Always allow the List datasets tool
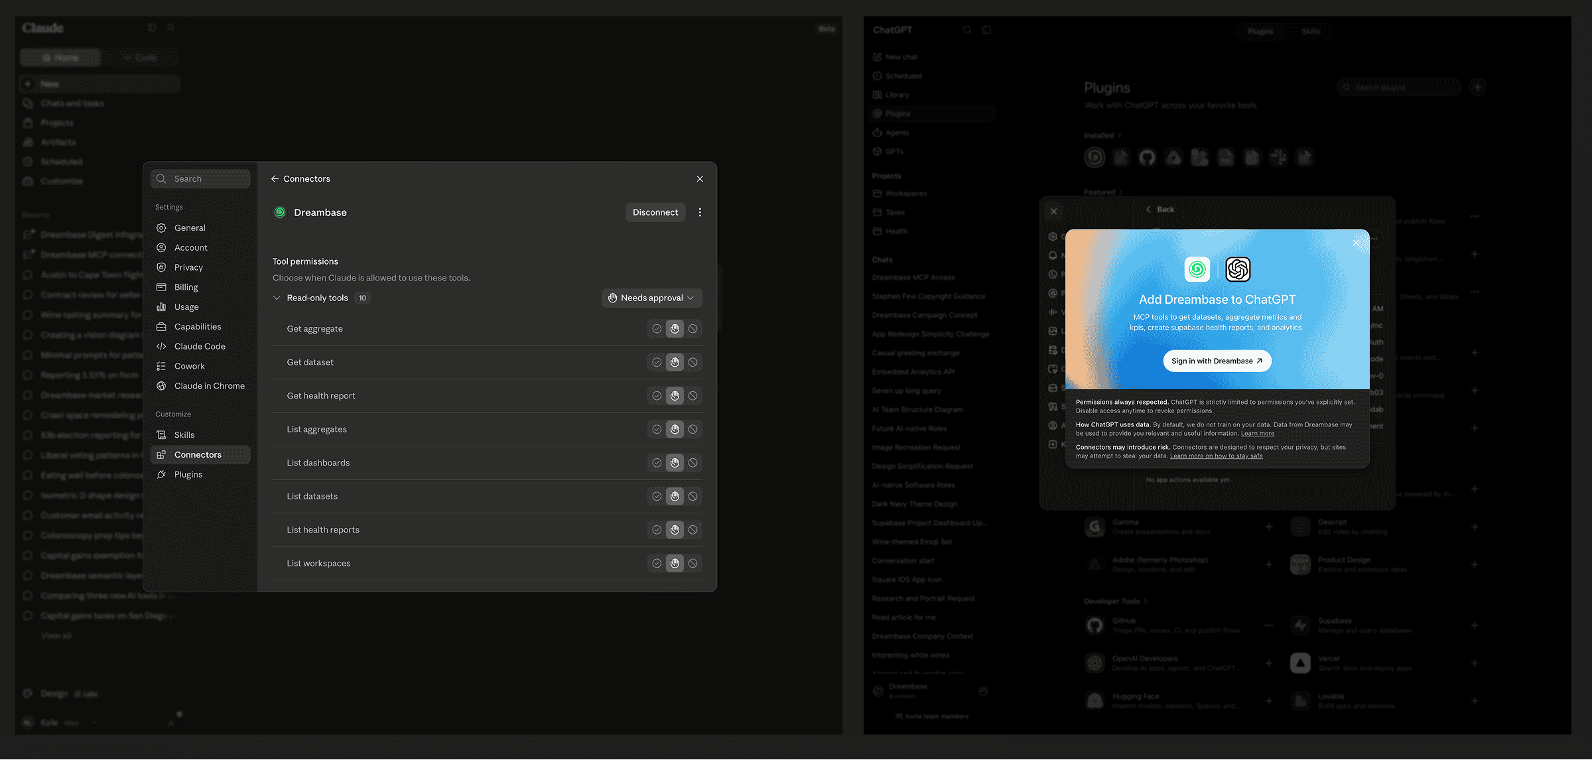This screenshot has height=760, width=1592. tap(657, 497)
